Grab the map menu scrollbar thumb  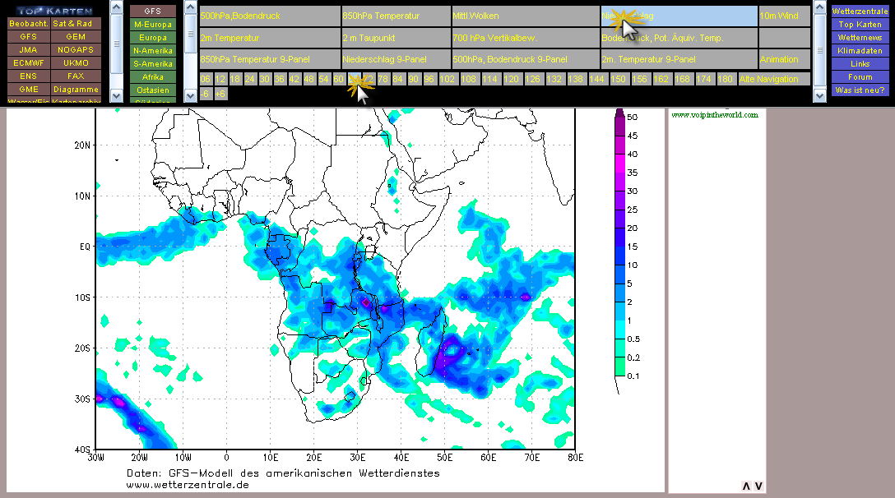pyautogui.click(x=819, y=50)
